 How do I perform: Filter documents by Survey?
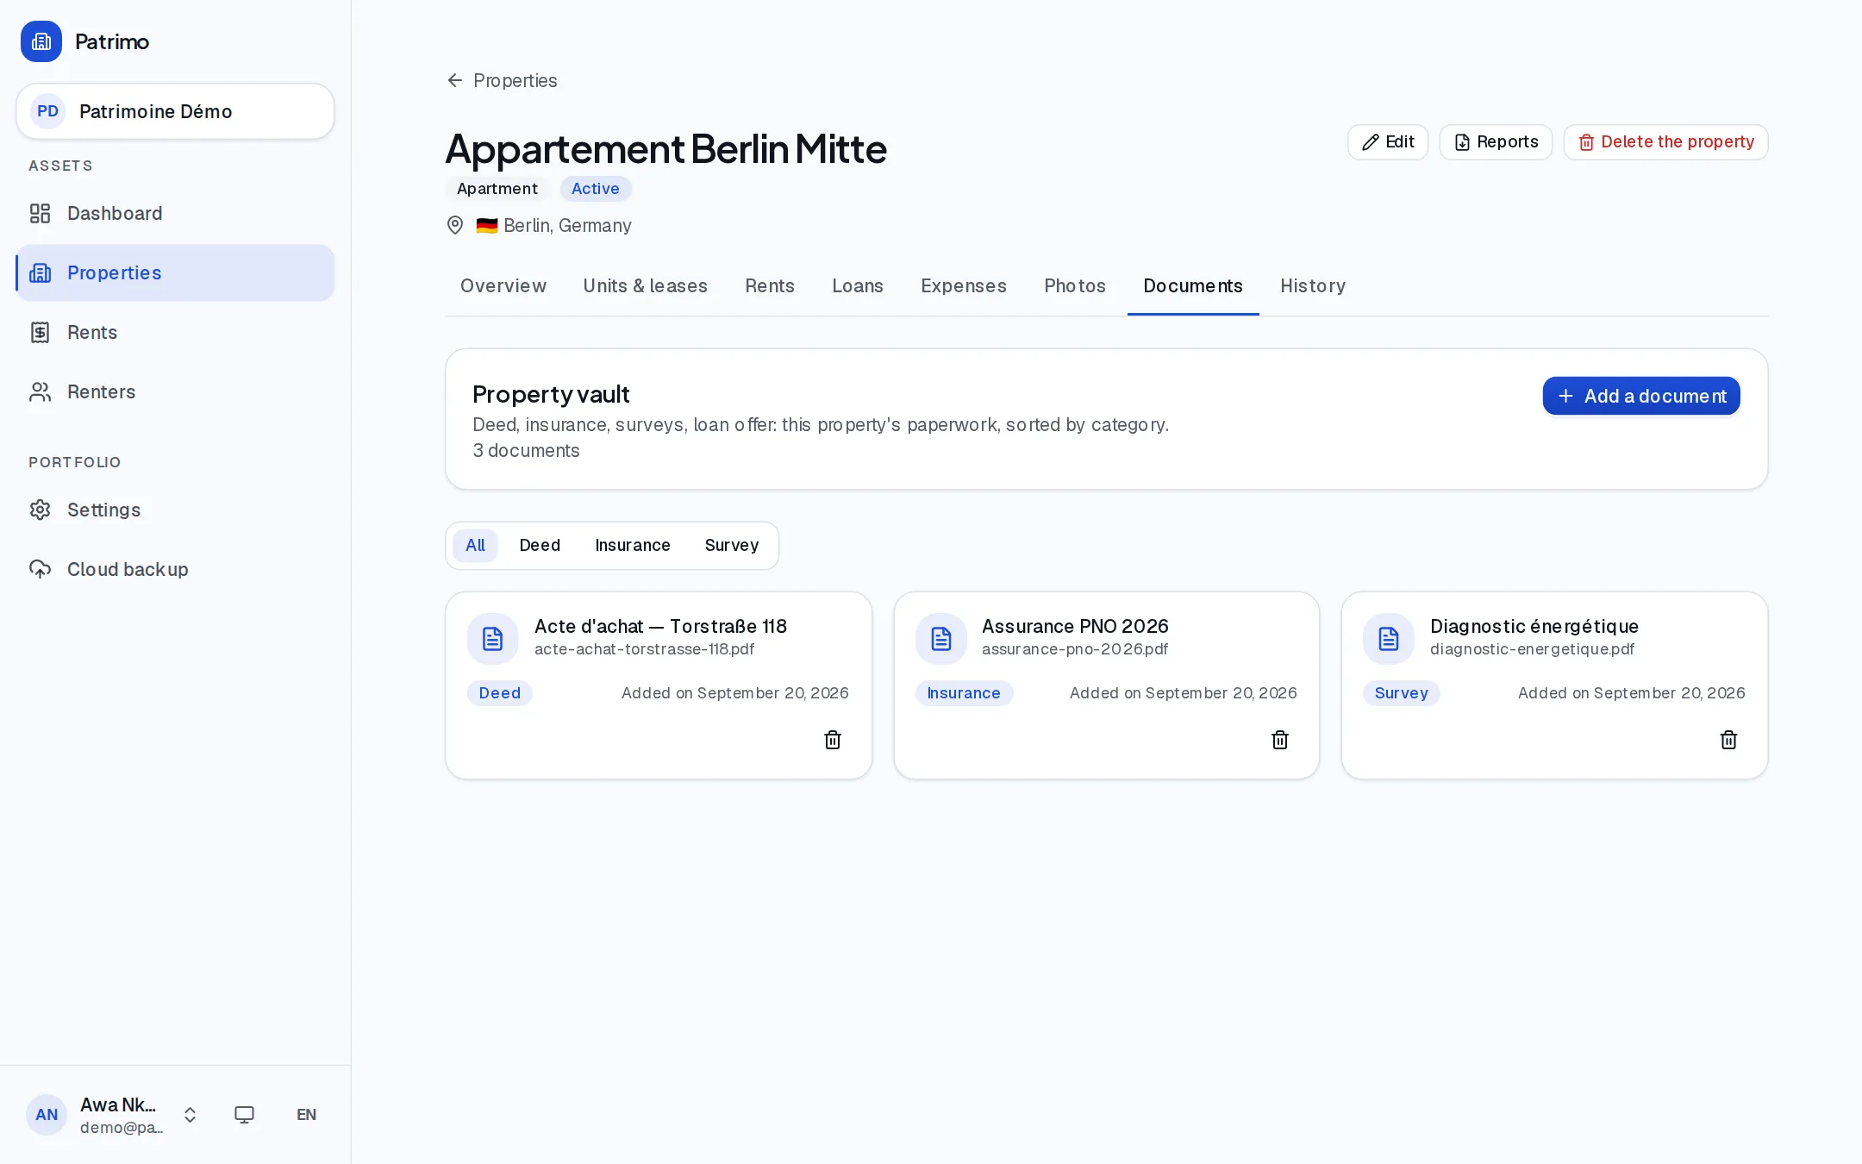732,546
